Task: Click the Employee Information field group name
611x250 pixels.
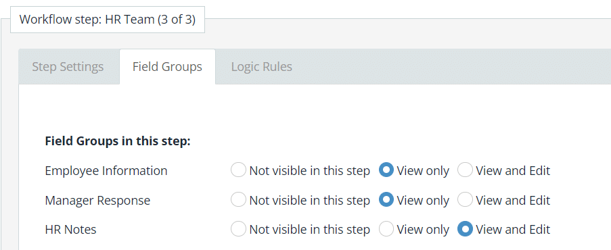Action: pyautogui.click(x=106, y=170)
